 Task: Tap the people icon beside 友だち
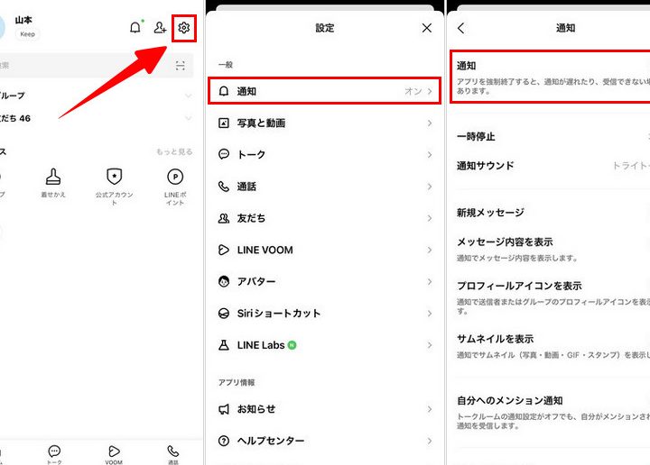(x=224, y=218)
